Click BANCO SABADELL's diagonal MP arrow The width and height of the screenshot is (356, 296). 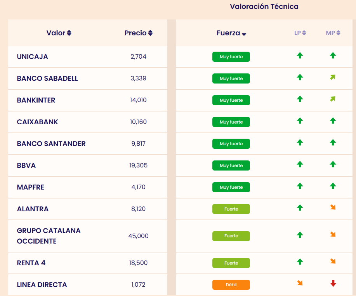(x=332, y=77)
